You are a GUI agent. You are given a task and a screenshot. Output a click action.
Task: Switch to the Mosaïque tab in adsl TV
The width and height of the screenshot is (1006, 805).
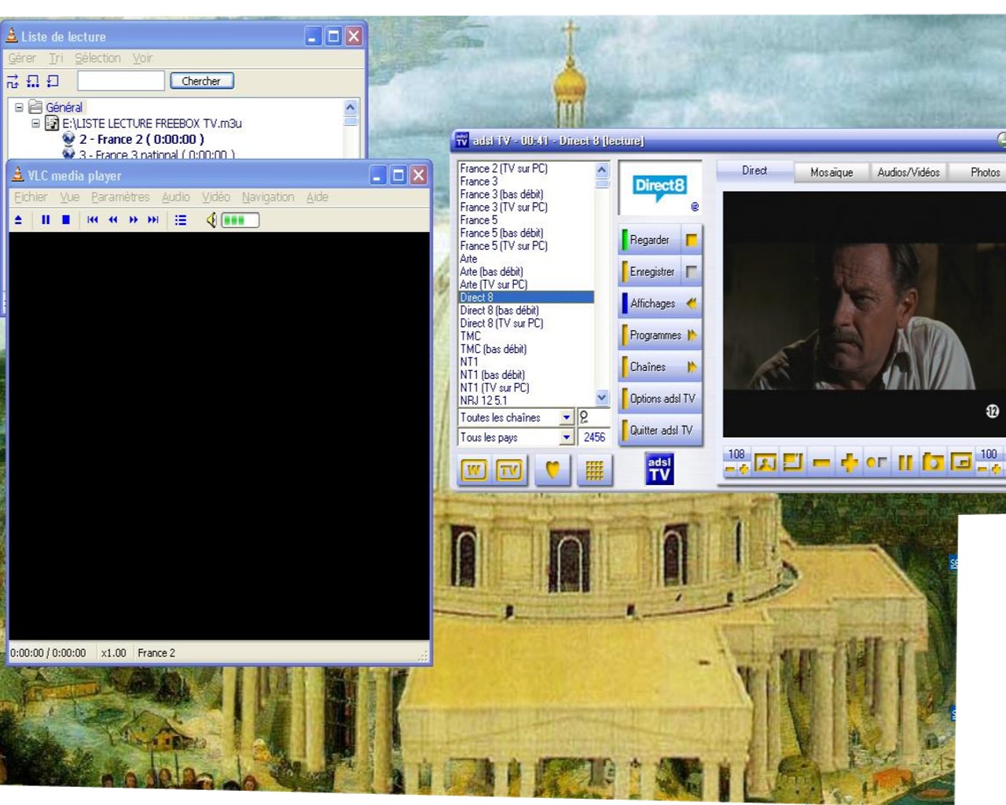tap(832, 172)
